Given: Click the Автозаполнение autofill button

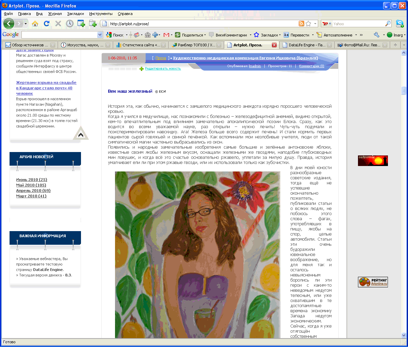Looking at the screenshot, I should pyautogui.click(x=334, y=35).
